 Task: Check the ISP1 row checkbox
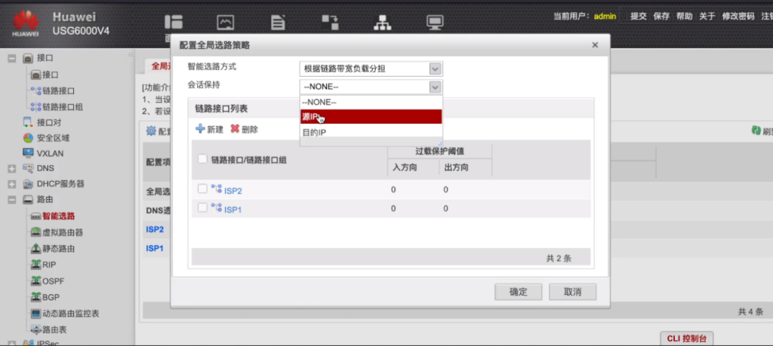[202, 208]
